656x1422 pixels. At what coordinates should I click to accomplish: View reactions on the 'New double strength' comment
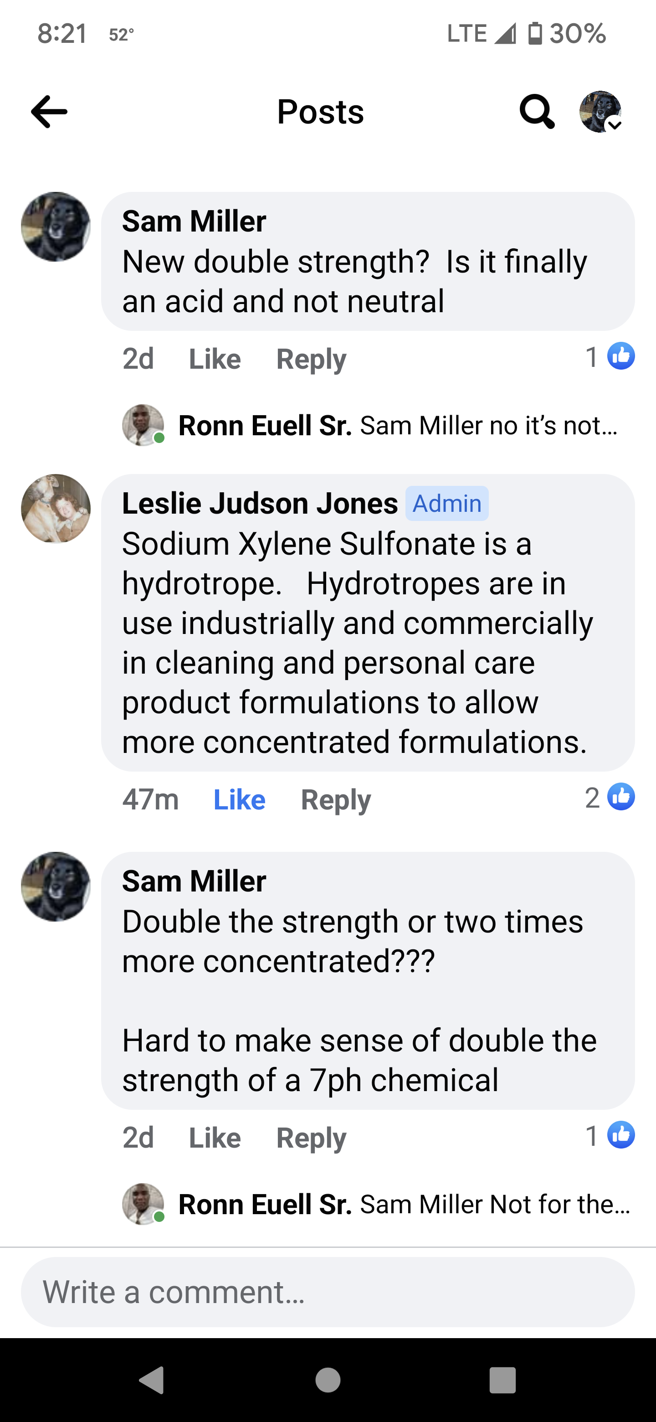(x=611, y=356)
